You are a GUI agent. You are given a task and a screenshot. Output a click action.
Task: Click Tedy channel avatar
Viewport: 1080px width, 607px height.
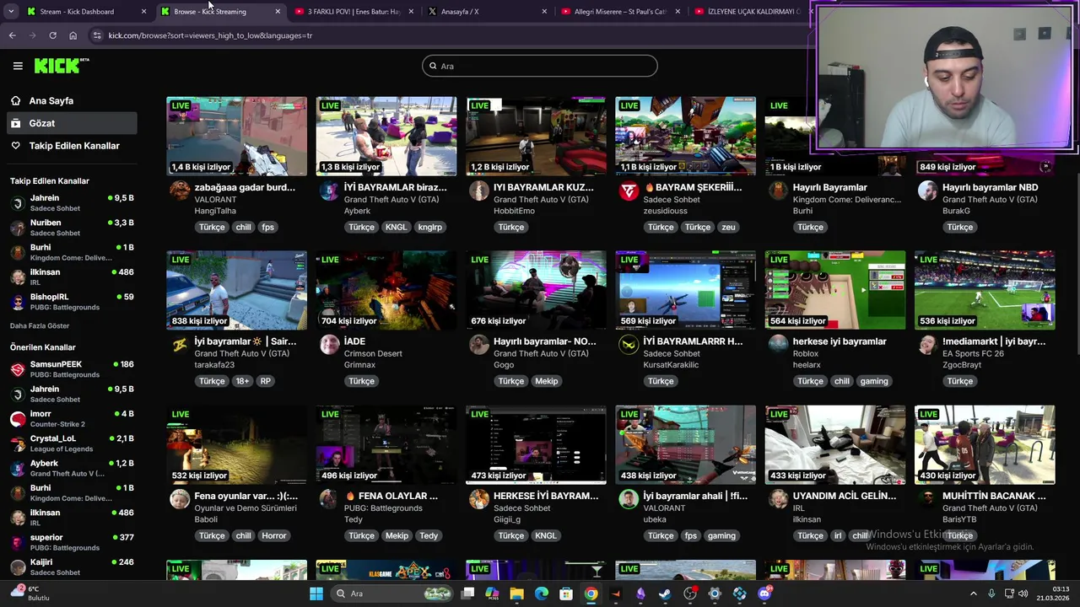329,499
